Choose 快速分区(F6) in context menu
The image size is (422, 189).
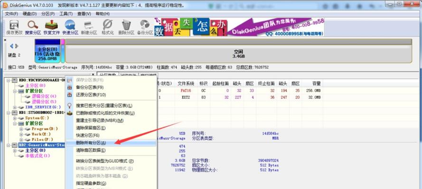tap(111, 136)
